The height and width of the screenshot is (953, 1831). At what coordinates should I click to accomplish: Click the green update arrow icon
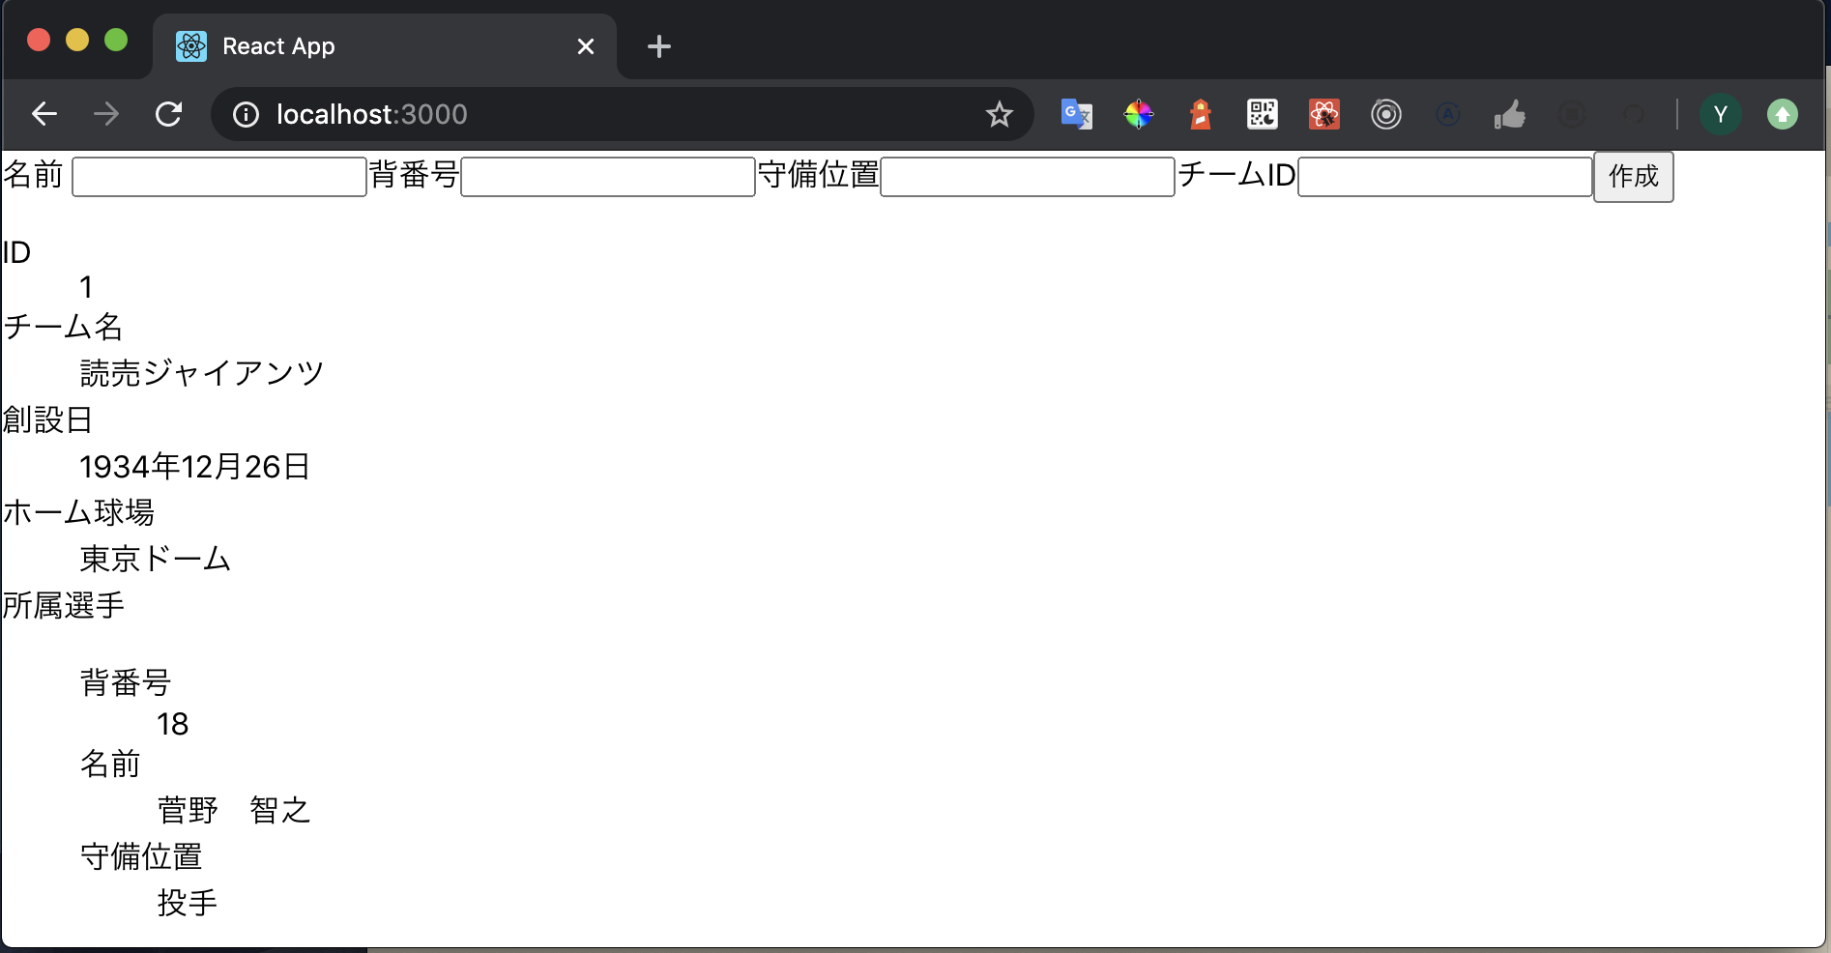(1783, 115)
